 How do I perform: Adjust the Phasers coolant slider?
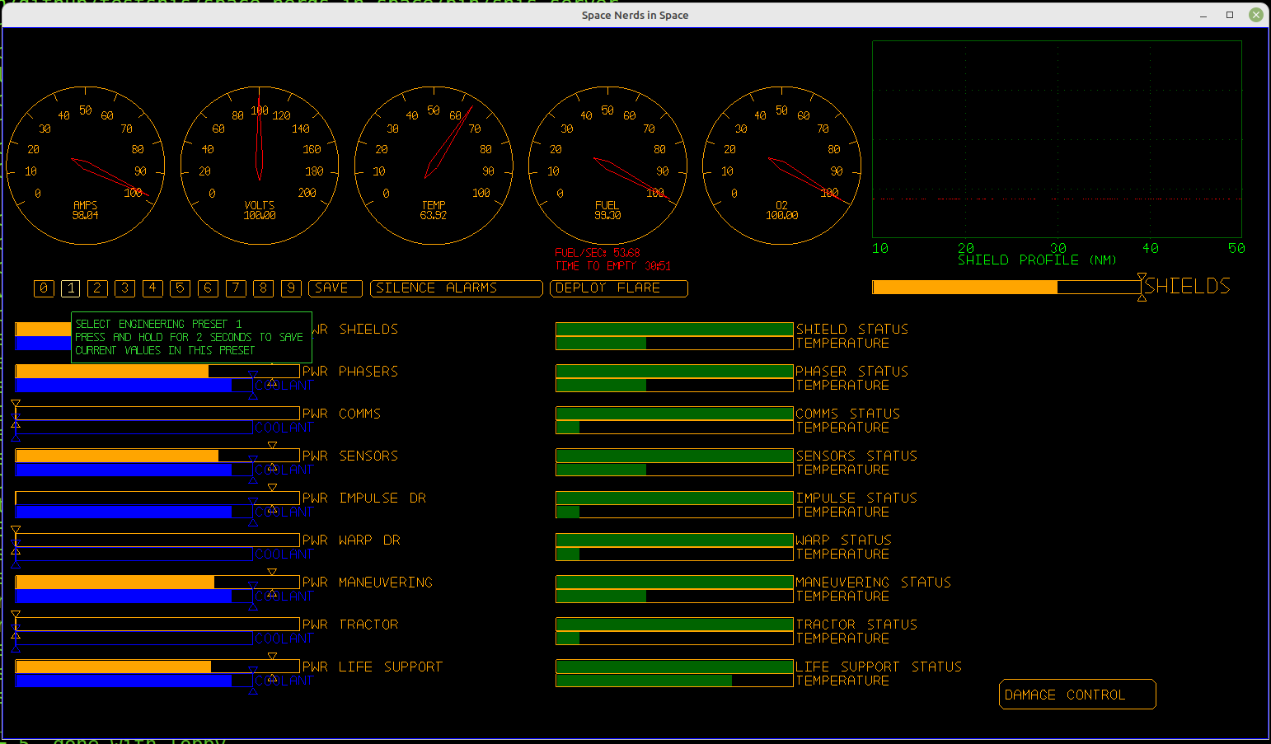(x=134, y=386)
